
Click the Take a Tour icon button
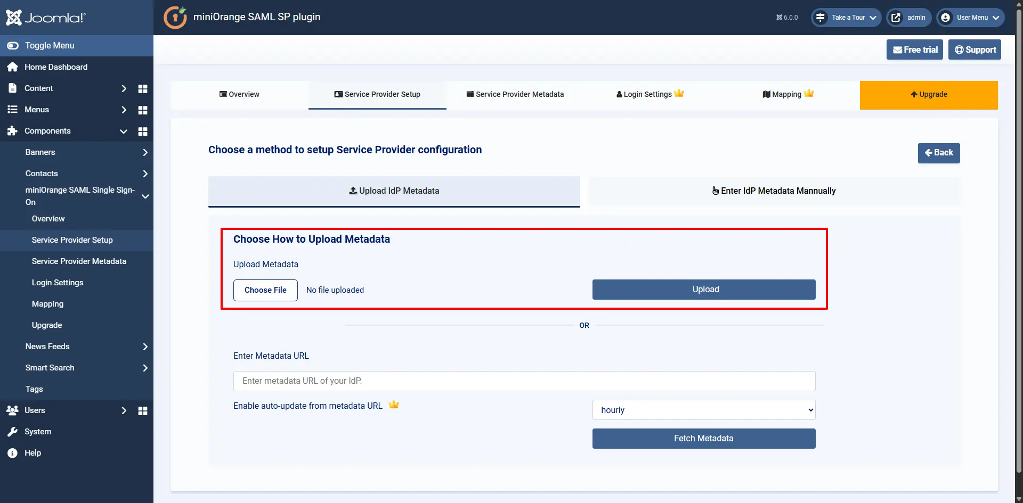tap(822, 18)
